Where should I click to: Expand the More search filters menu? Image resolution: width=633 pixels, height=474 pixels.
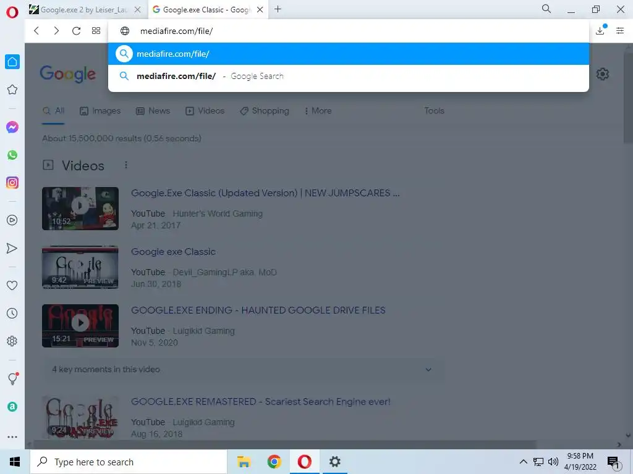(318, 111)
